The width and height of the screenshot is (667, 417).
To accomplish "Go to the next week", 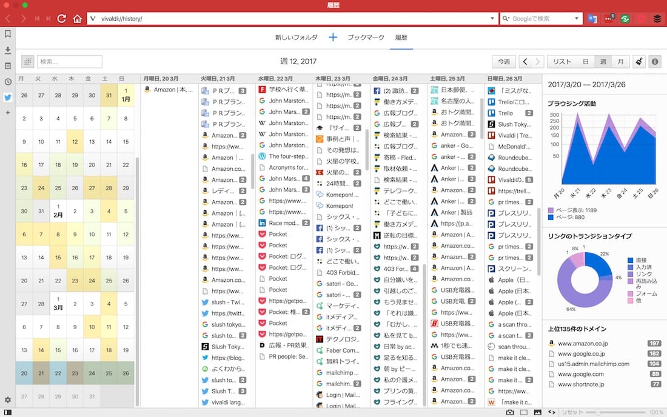I will tap(538, 62).
